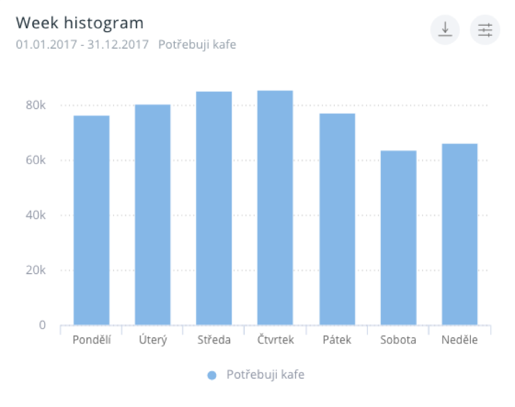Click the Week histogram title
Viewport: 515px width, 407px height.
(x=79, y=23)
